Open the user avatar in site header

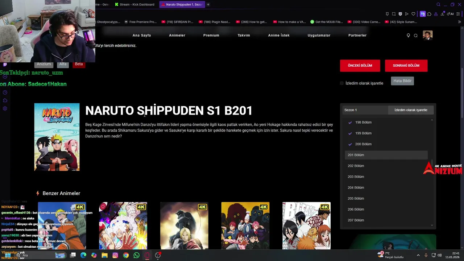click(428, 35)
